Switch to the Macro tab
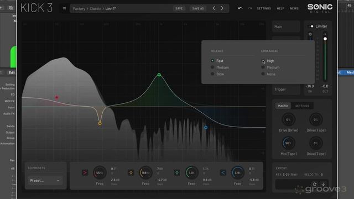This screenshot has width=354, height=199. click(283, 106)
